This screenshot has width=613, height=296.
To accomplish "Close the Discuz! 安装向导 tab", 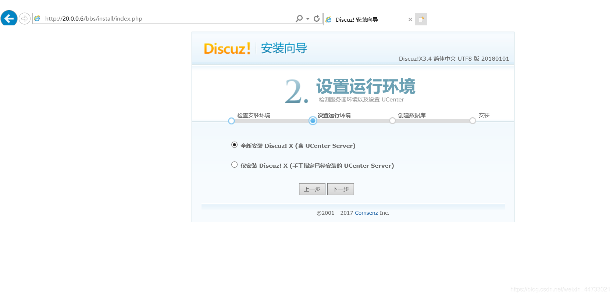I will pyautogui.click(x=410, y=19).
